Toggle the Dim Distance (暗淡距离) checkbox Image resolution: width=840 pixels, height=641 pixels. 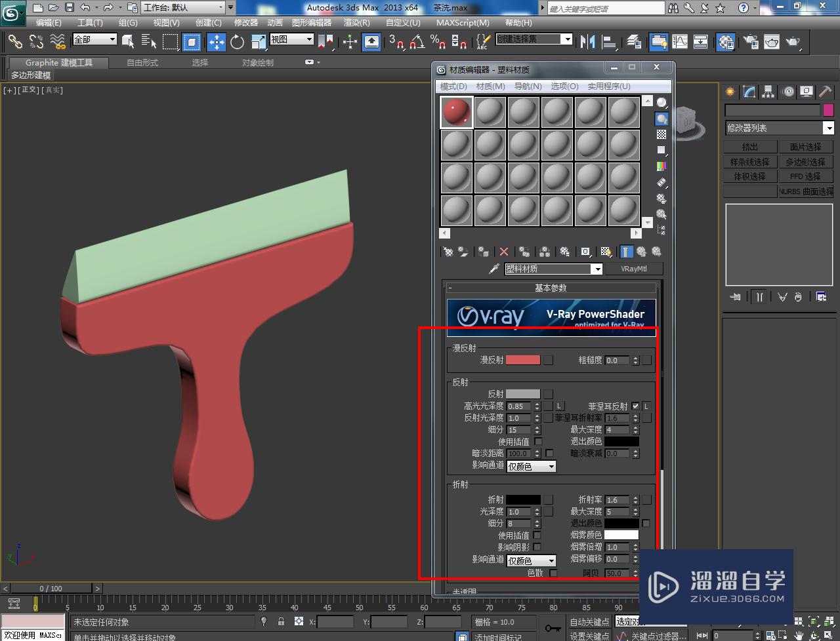pos(549,454)
